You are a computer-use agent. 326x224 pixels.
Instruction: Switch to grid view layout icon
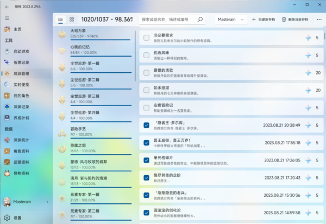point(72,19)
